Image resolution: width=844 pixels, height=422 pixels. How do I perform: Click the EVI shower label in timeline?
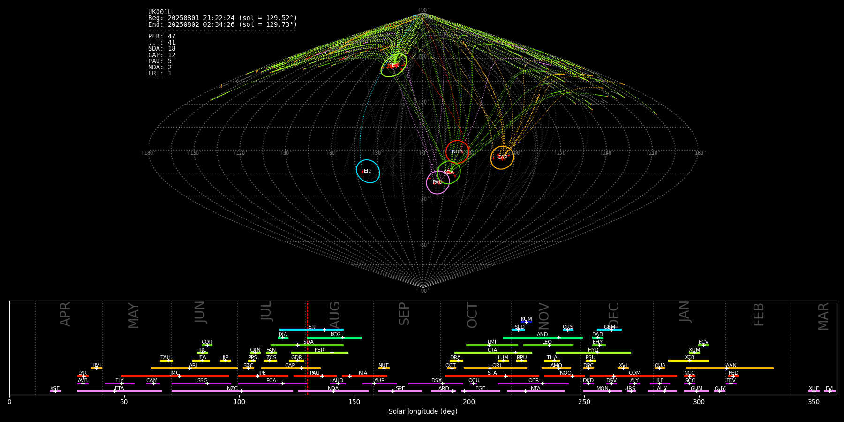pos(829,389)
